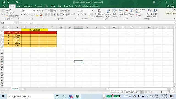This screenshot has height=99, width=176.
Task: Increase font size with the large A icon
Action: coord(40,11)
